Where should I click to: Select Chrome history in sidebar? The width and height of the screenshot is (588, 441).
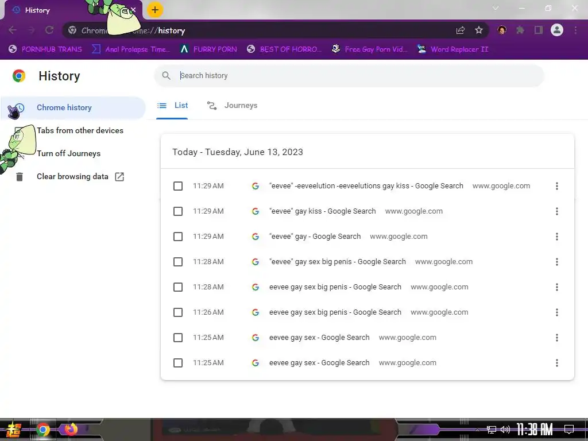73,107
